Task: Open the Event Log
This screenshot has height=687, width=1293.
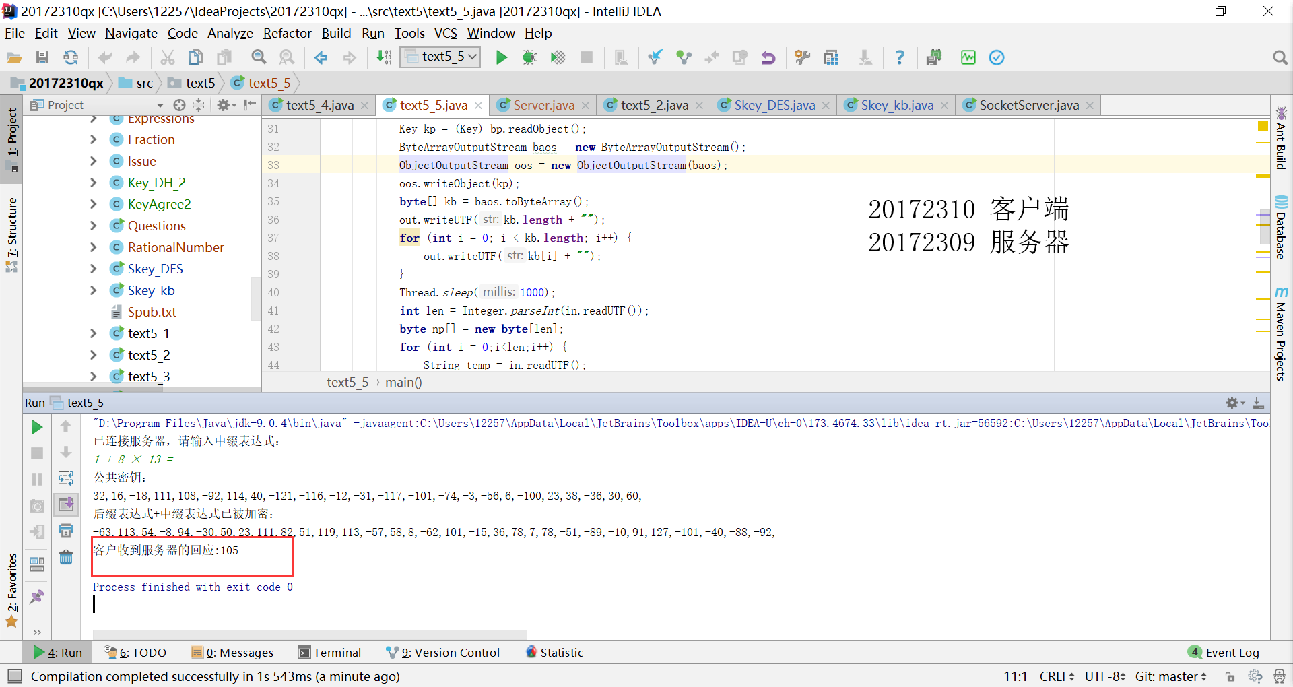Action: 1224,652
